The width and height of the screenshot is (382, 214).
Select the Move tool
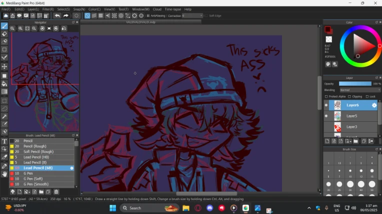click(x=4, y=66)
